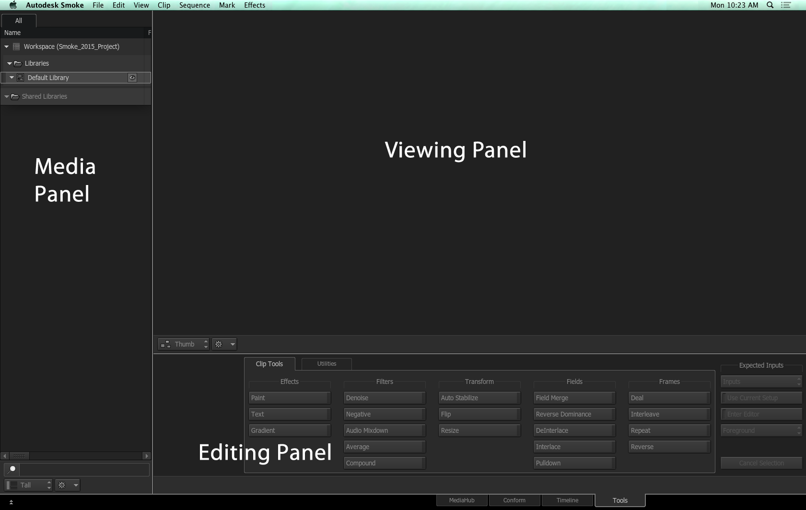Switch to the Timeline tab
Viewport: 806px width, 510px height.
pos(568,500)
